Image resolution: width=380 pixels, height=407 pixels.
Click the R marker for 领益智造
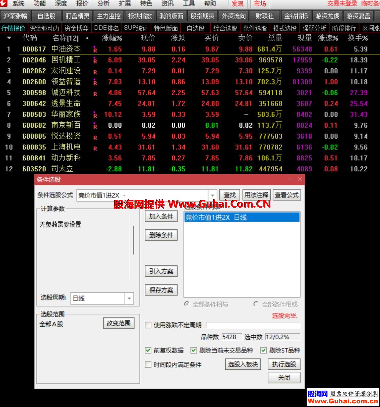point(95,83)
